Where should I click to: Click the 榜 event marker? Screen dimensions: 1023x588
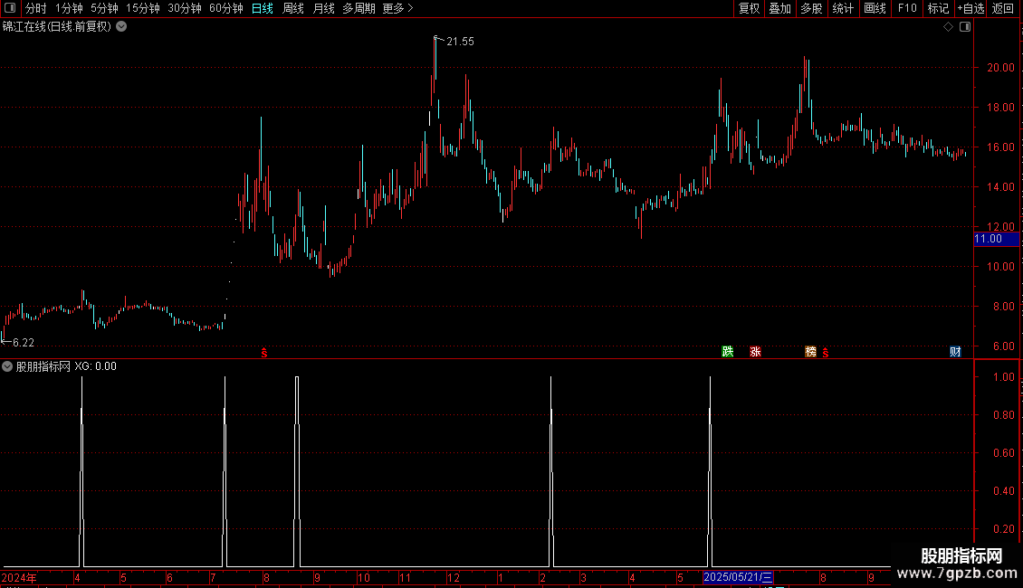pyautogui.click(x=810, y=351)
